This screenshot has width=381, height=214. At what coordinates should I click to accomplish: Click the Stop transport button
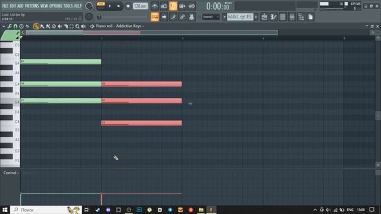click(118, 6)
